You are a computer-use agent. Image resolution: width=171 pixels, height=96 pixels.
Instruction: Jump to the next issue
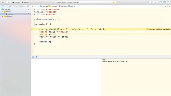(169, 6)
